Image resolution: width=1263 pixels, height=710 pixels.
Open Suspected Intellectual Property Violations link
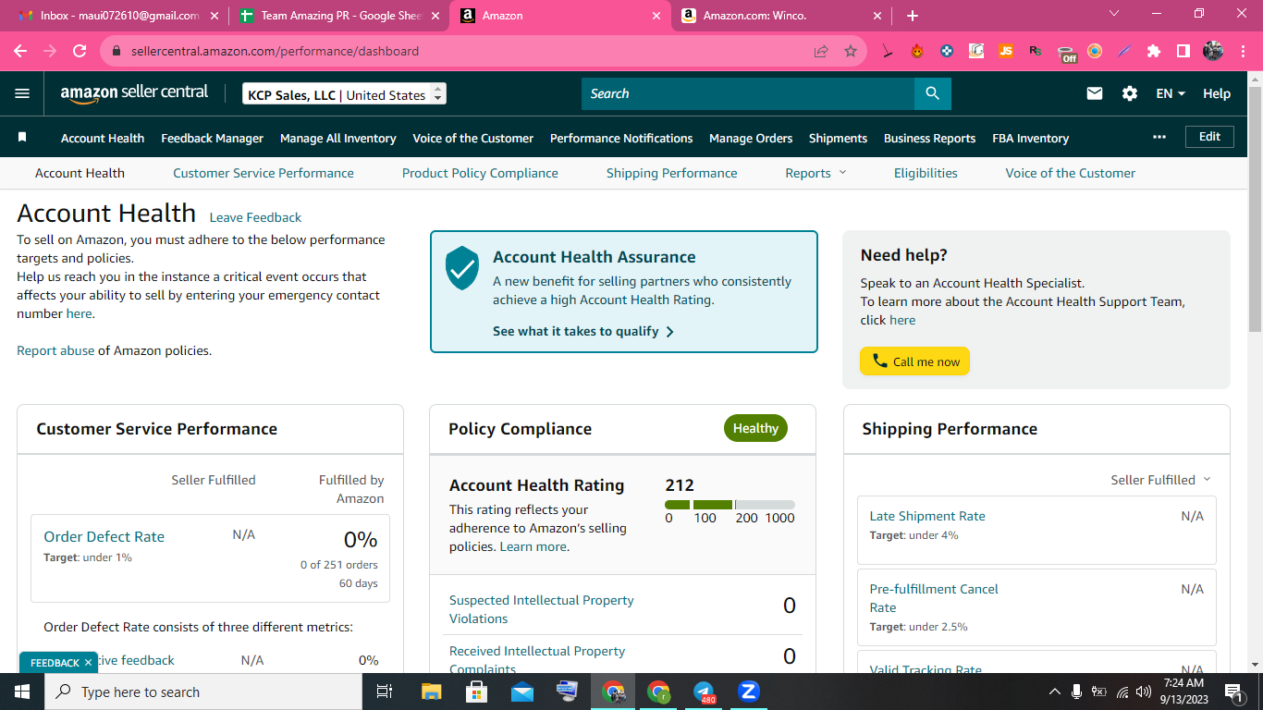click(x=542, y=609)
